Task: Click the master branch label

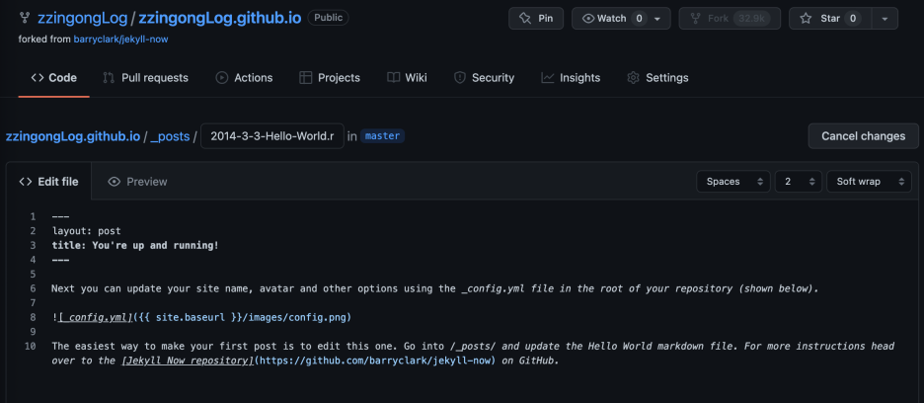Action: point(382,136)
